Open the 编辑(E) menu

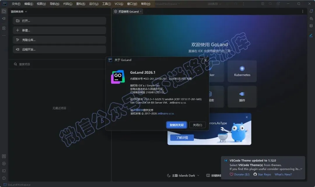coord(29,4)
